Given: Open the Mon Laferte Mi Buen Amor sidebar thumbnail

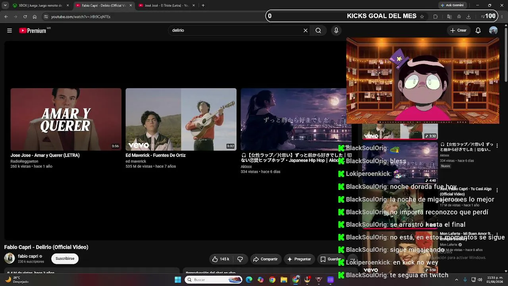Looking at the screenshot, I should click(400, 252).
